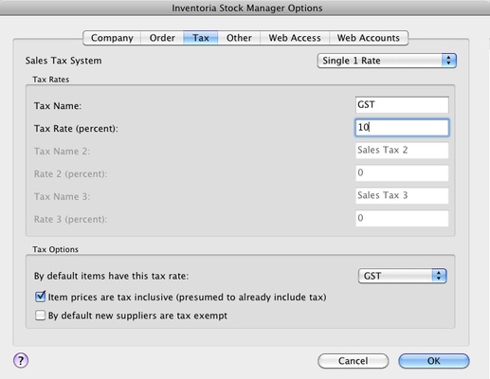The image size is (490, 379).
Task: Click the Rate 3 percent field
Action: (402, 219)
